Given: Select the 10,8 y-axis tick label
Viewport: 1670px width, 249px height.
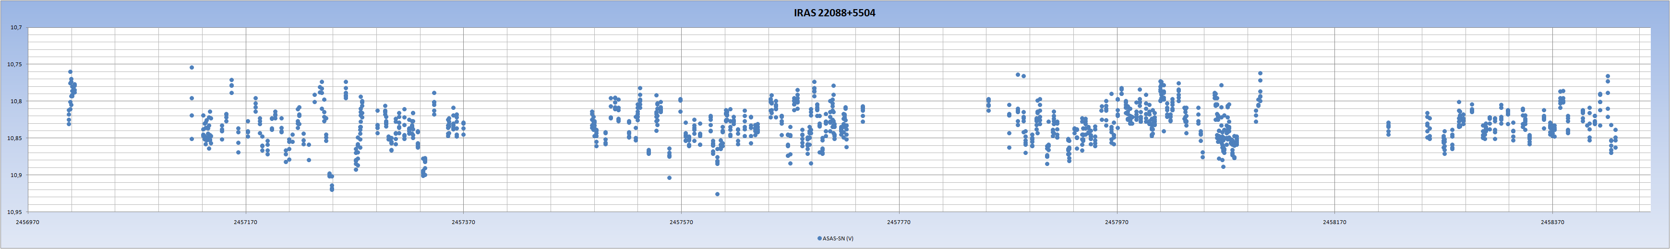Looking at the screenshot, I should [x=15, y=101].
